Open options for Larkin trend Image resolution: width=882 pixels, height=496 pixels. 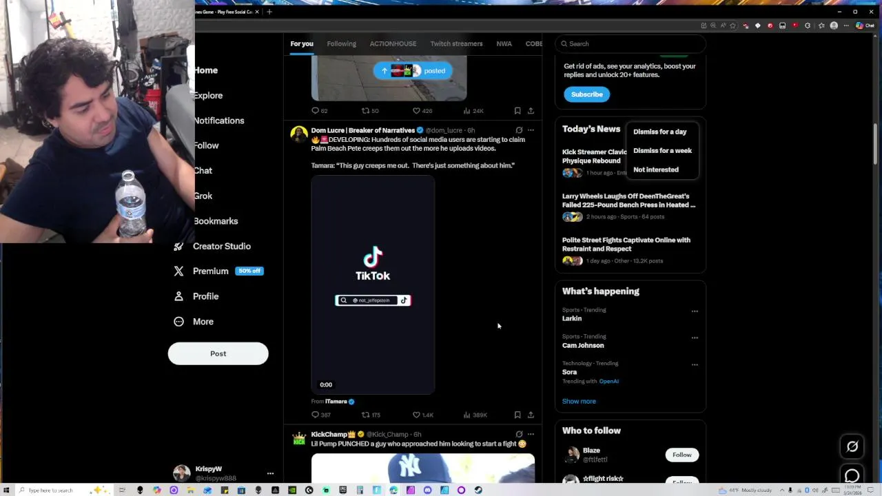695,311
